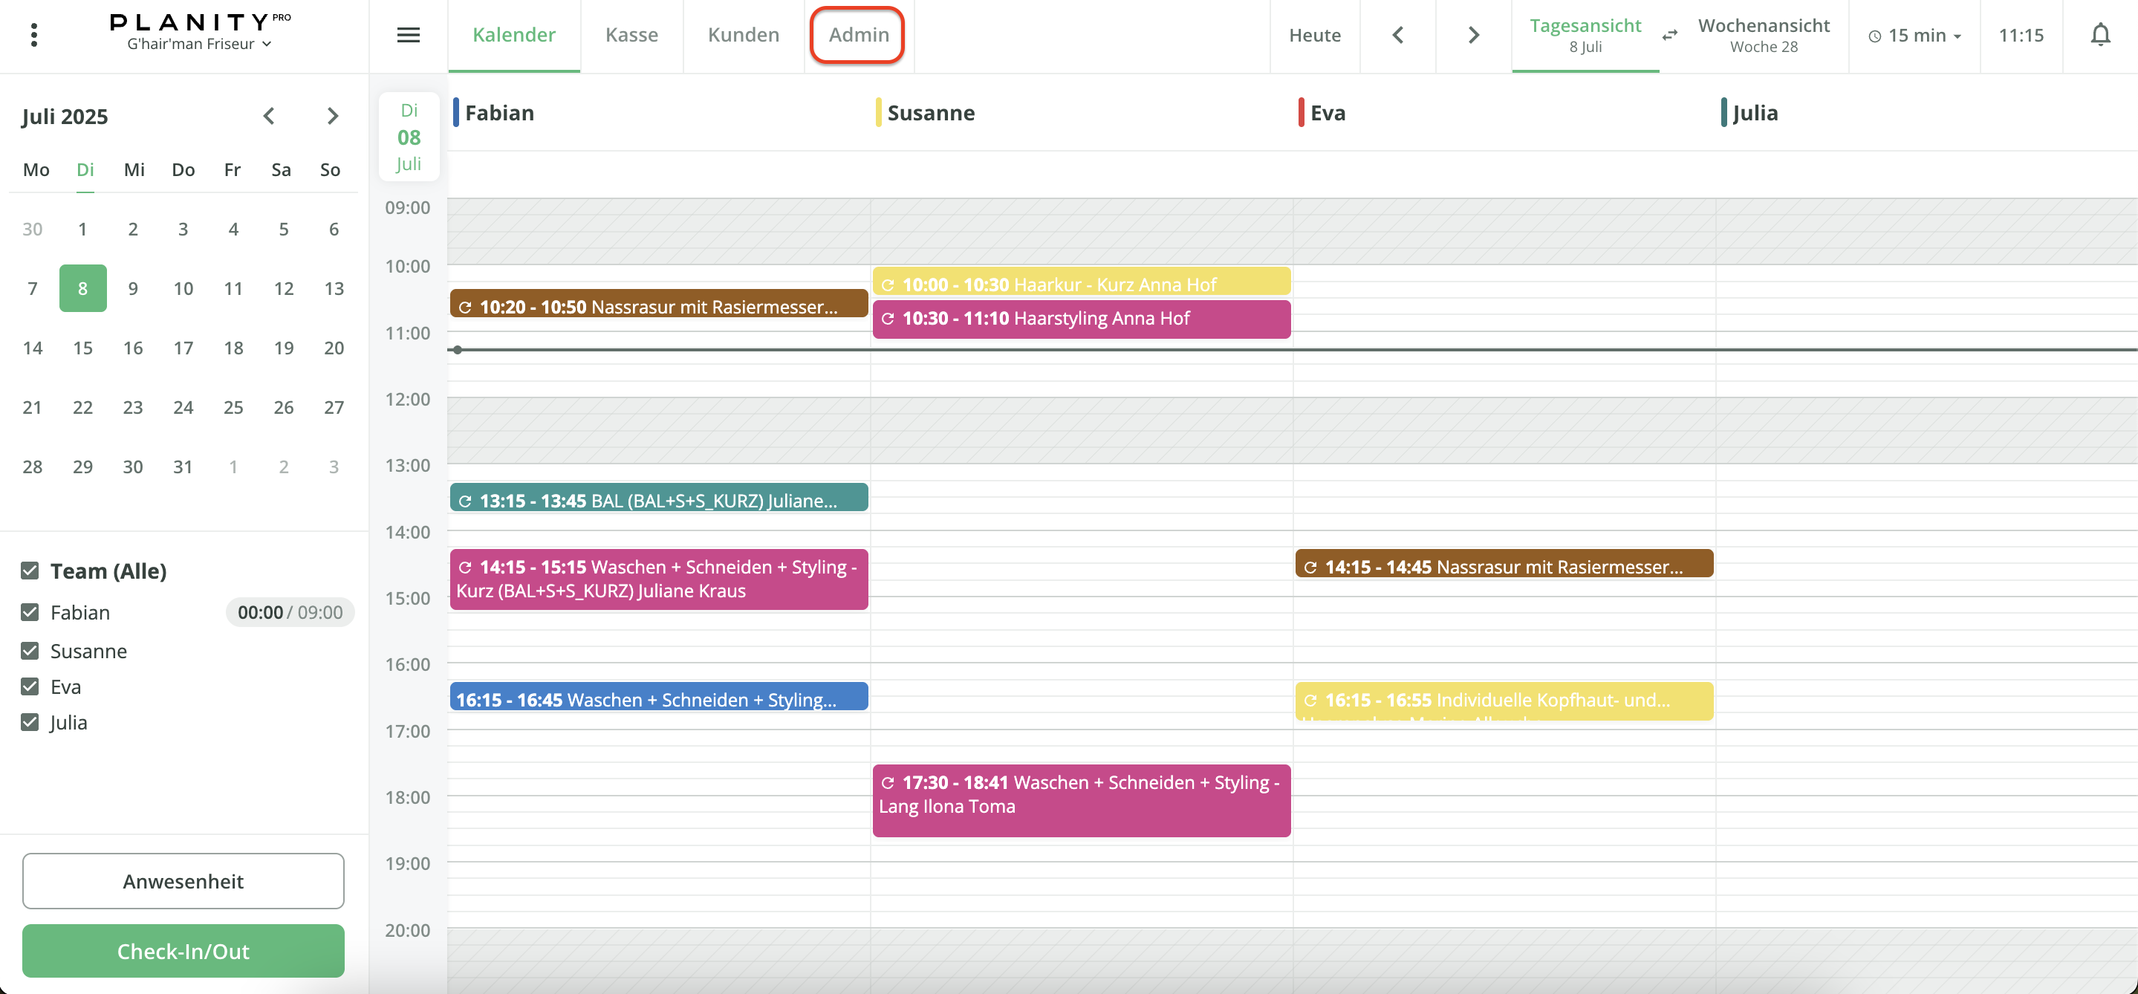Switch to Wochenansicht Woche 28
2138x994 pixels.
[x=1763, y=35]
